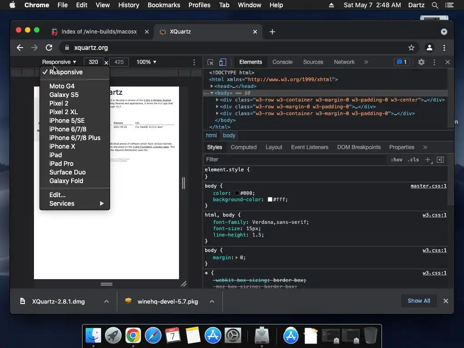
Task: Open Services submenu
Action: point(75,203)
